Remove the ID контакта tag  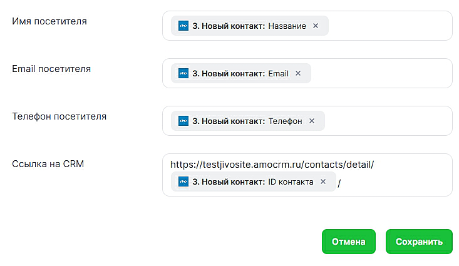[323, 182]
